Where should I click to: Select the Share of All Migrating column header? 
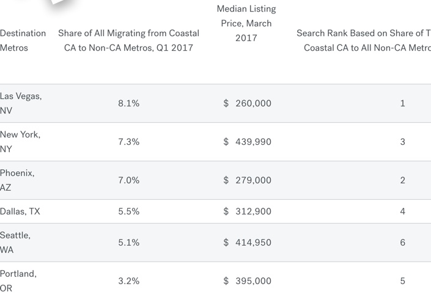click(x=128, y=40)
